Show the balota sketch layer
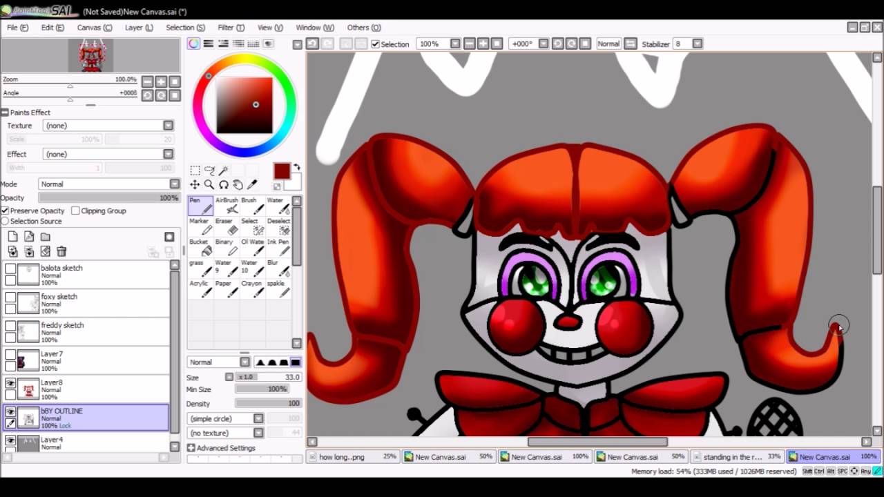The image size is (884, 497). coord(10,269)
